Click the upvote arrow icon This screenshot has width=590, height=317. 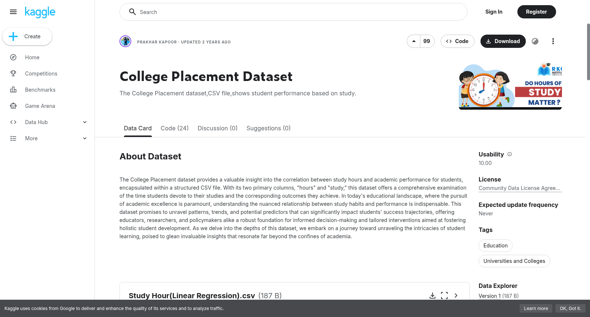point(414,41)
